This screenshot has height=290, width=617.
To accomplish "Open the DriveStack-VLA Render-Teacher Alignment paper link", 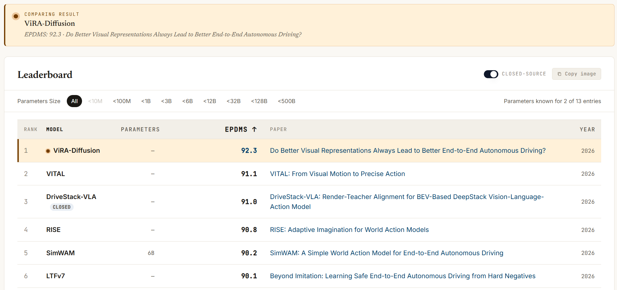I will point(407,202).
